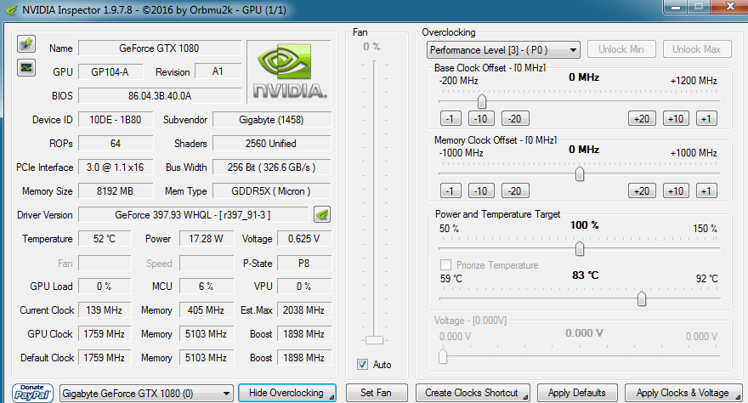Click the MCU value 6 %
The image size is (748, 403).
[x=206, y=287]
